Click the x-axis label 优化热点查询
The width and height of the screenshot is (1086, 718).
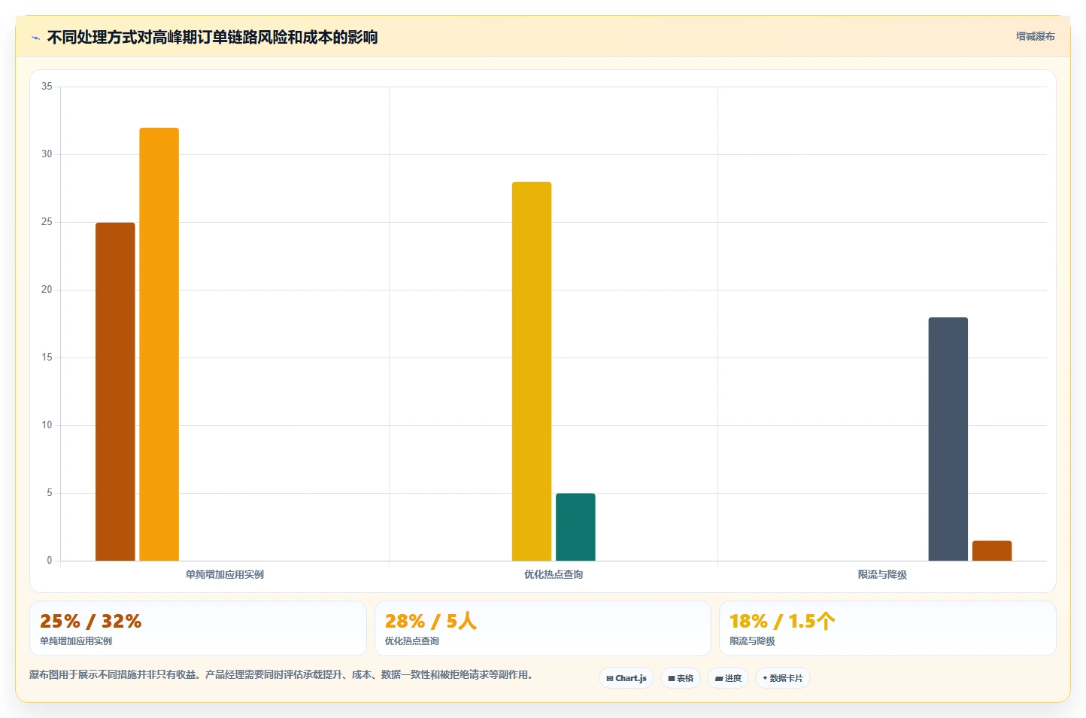click(554, 574)
